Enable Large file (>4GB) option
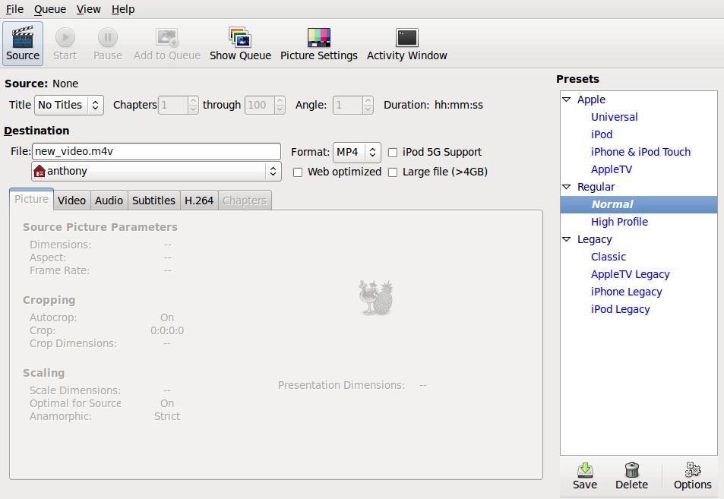Viewport: 724px width, 499px height. tap(393, 172)
